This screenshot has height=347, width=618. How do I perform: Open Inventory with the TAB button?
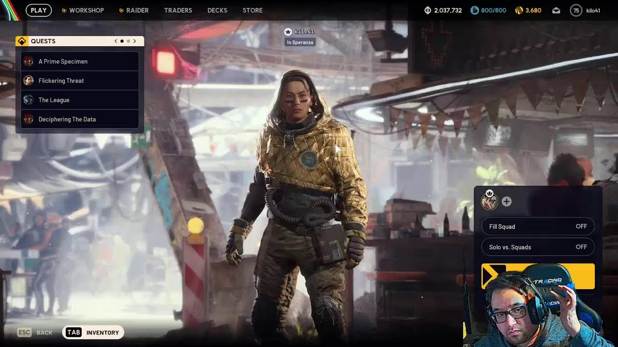pos(93,333)
